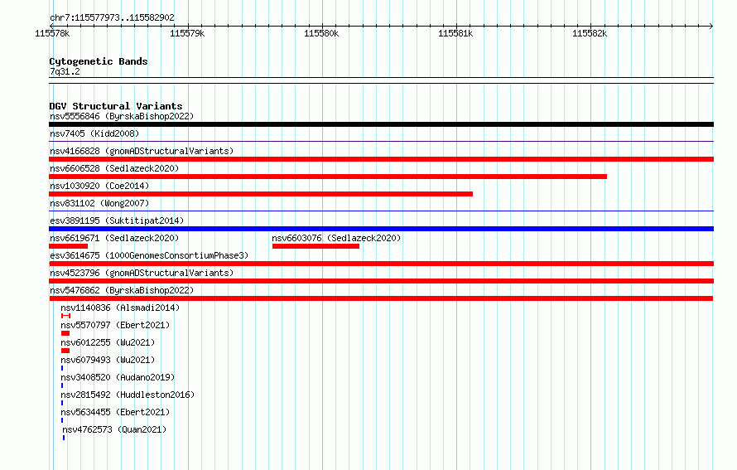Click the 115578k ruler label
The width and height of the screenshot is (737, 470).
[52, 33]
